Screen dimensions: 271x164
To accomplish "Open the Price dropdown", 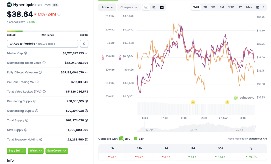I will [107, 7].
